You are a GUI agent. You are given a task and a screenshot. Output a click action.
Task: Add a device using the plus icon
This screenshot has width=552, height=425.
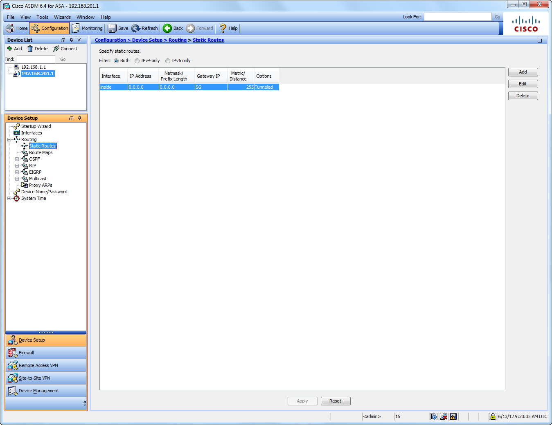(15, 49)
